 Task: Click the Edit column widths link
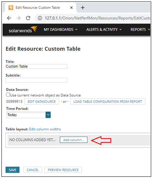tap(45, 129)
